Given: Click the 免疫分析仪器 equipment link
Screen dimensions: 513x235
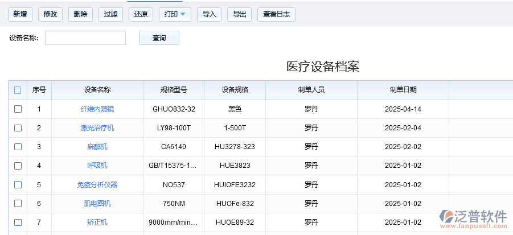Looking at the screenshot, I should (x=97, y=184).
